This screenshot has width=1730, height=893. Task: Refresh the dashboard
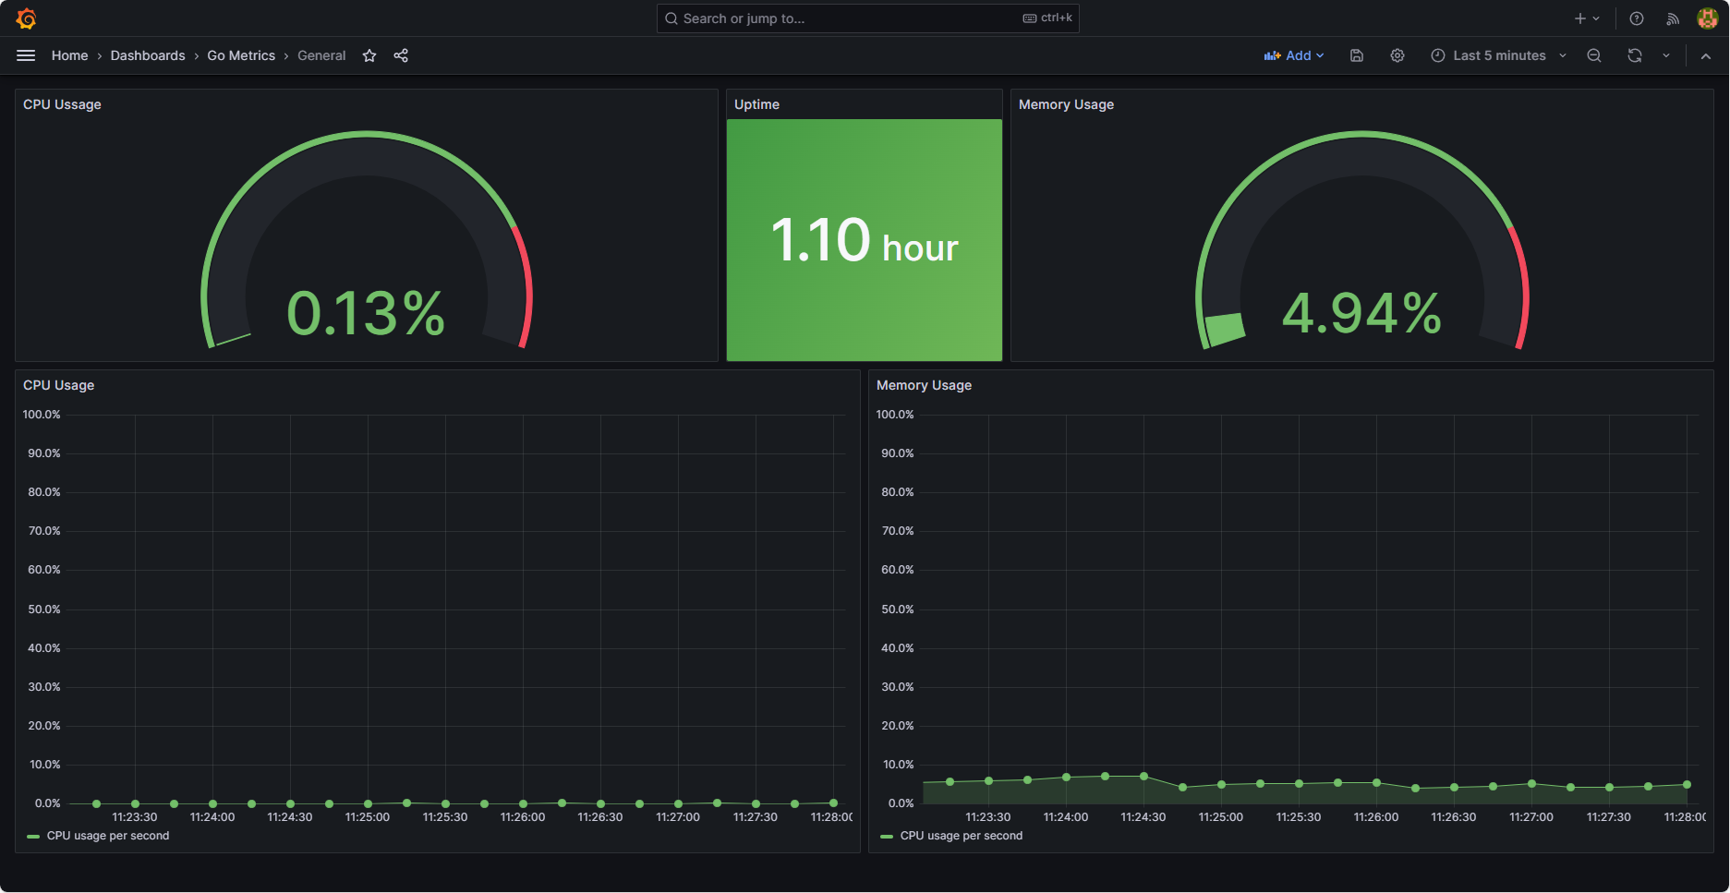(x=1635, y=55)
